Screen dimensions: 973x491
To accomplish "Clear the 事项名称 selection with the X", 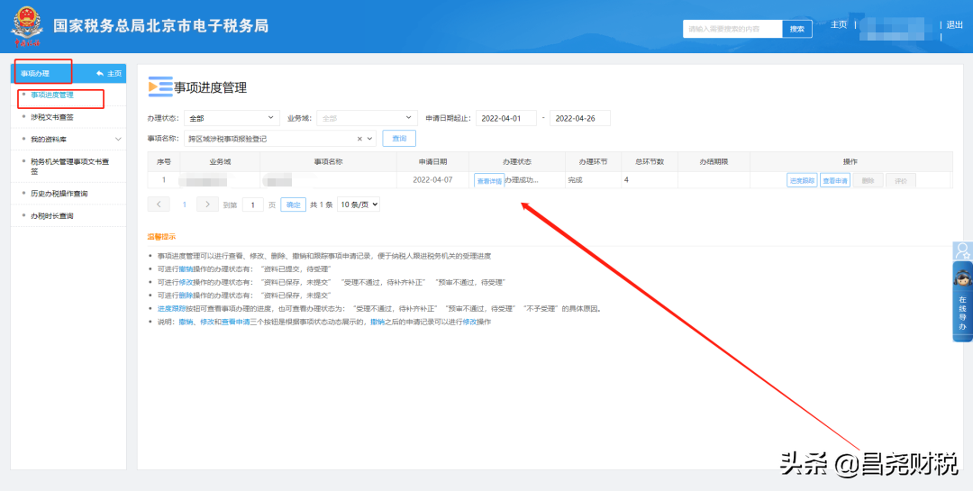I will (x=360, y=139).
